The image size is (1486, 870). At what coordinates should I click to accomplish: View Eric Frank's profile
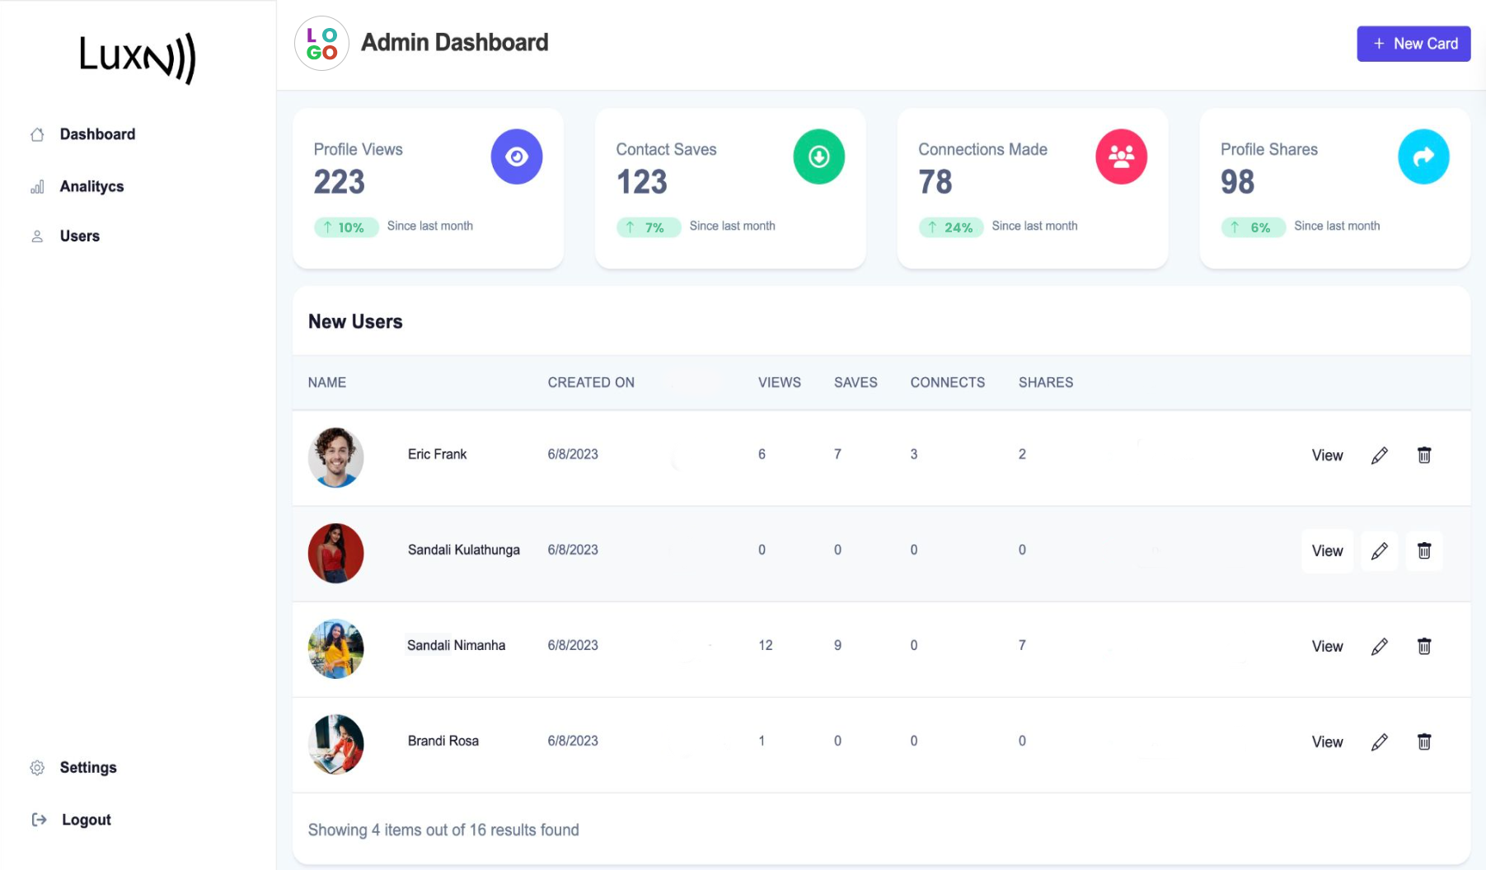[1327, 456]
